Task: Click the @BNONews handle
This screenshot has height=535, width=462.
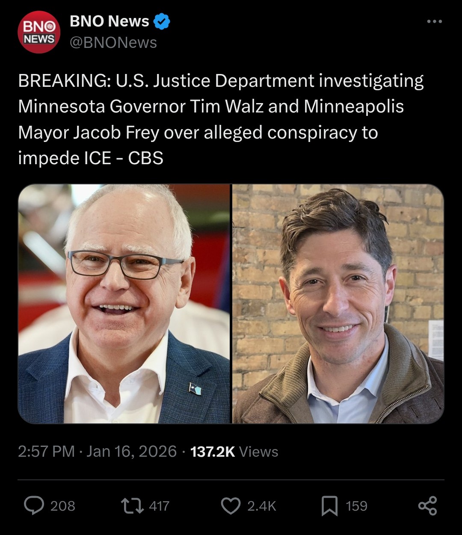Action: click(113, 43)
